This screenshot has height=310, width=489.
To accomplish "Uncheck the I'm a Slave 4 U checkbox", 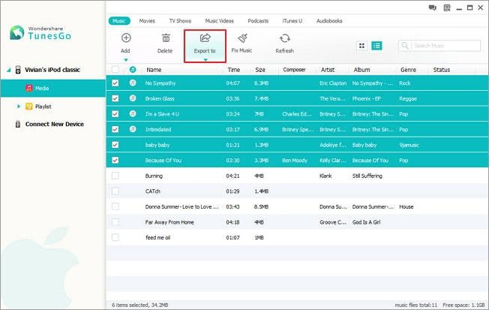I will (115, 113).
